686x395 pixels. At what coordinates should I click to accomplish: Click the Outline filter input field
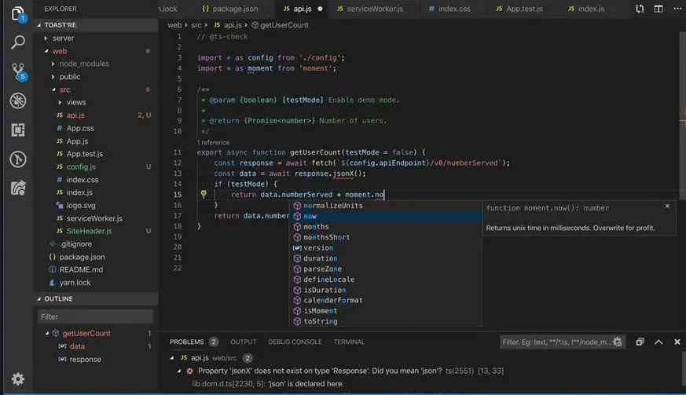(95, 316)
